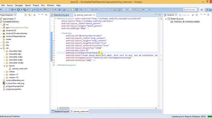This screenshot has width=212, height=119.
Task: Open the Outline view menu triangle
Action: click(x=201, y=15)
